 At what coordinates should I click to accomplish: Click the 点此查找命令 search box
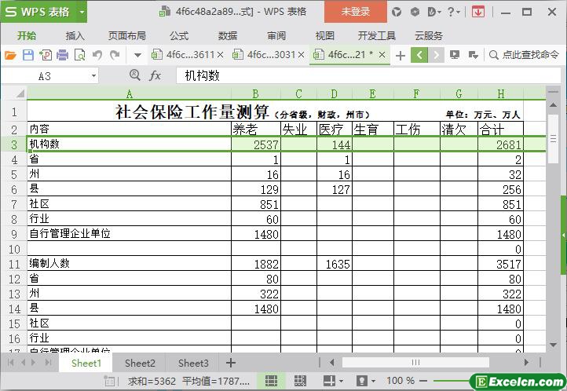point(525,55)
